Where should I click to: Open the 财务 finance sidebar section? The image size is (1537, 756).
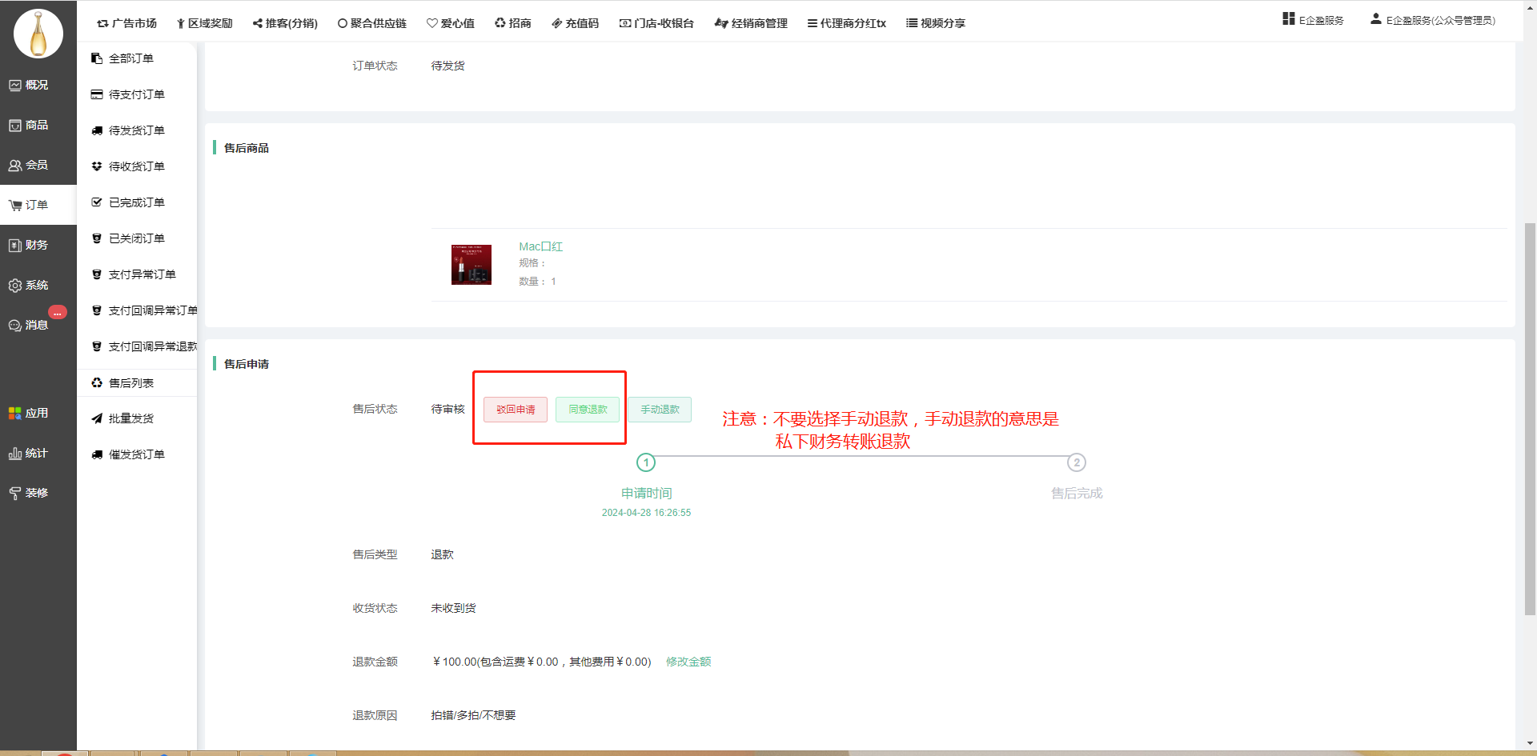[29, 245]
